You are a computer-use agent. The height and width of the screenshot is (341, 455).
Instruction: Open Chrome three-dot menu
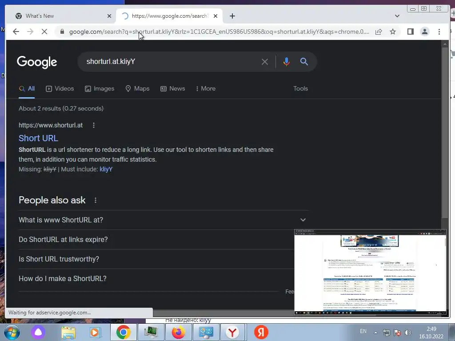439,32
